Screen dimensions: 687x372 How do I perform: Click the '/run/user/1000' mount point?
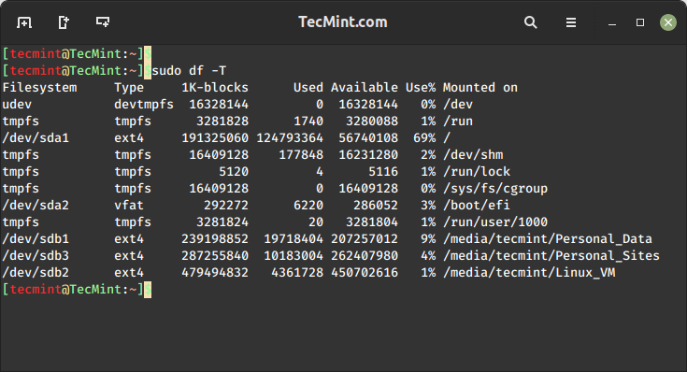(x=495, y=222)
